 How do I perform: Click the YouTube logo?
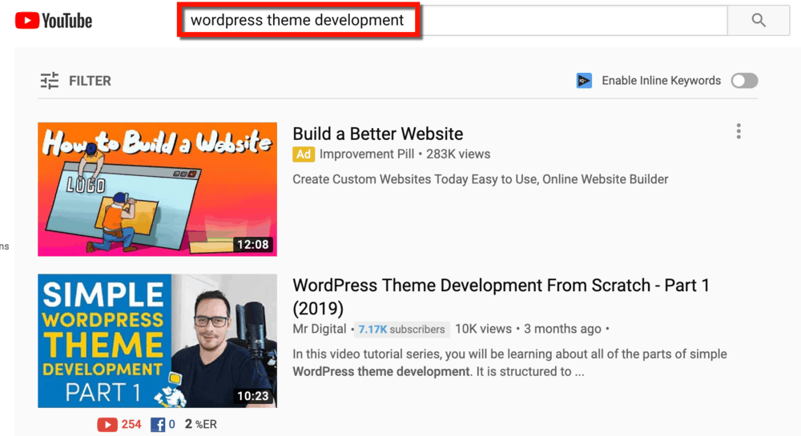pos(54,21)
